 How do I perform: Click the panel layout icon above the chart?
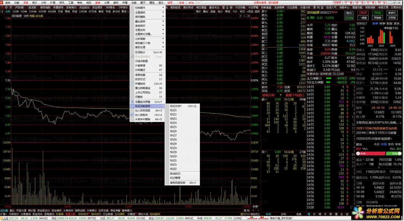tap(249, 16)
